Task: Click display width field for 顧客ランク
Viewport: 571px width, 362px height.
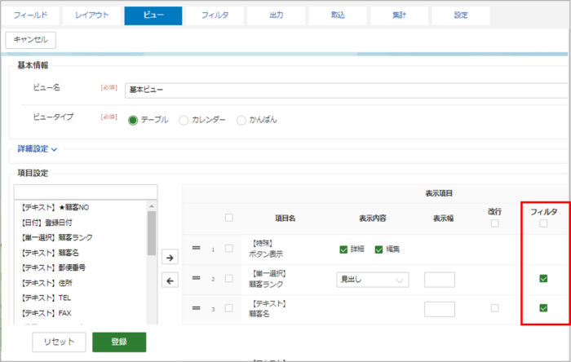Action: [440, 280]
